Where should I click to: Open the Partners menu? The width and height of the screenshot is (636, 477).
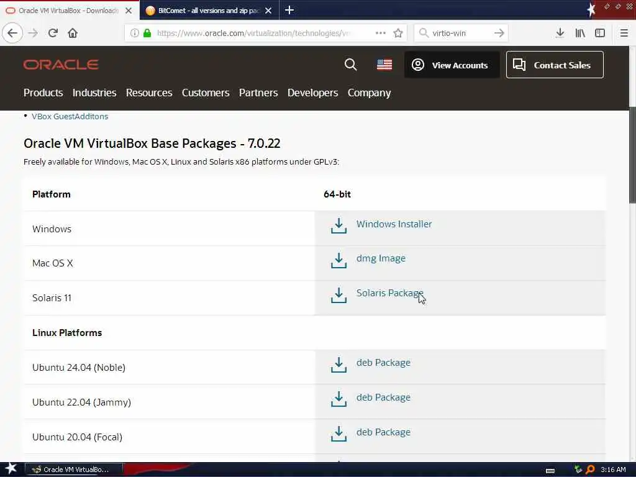click(258, 93)
